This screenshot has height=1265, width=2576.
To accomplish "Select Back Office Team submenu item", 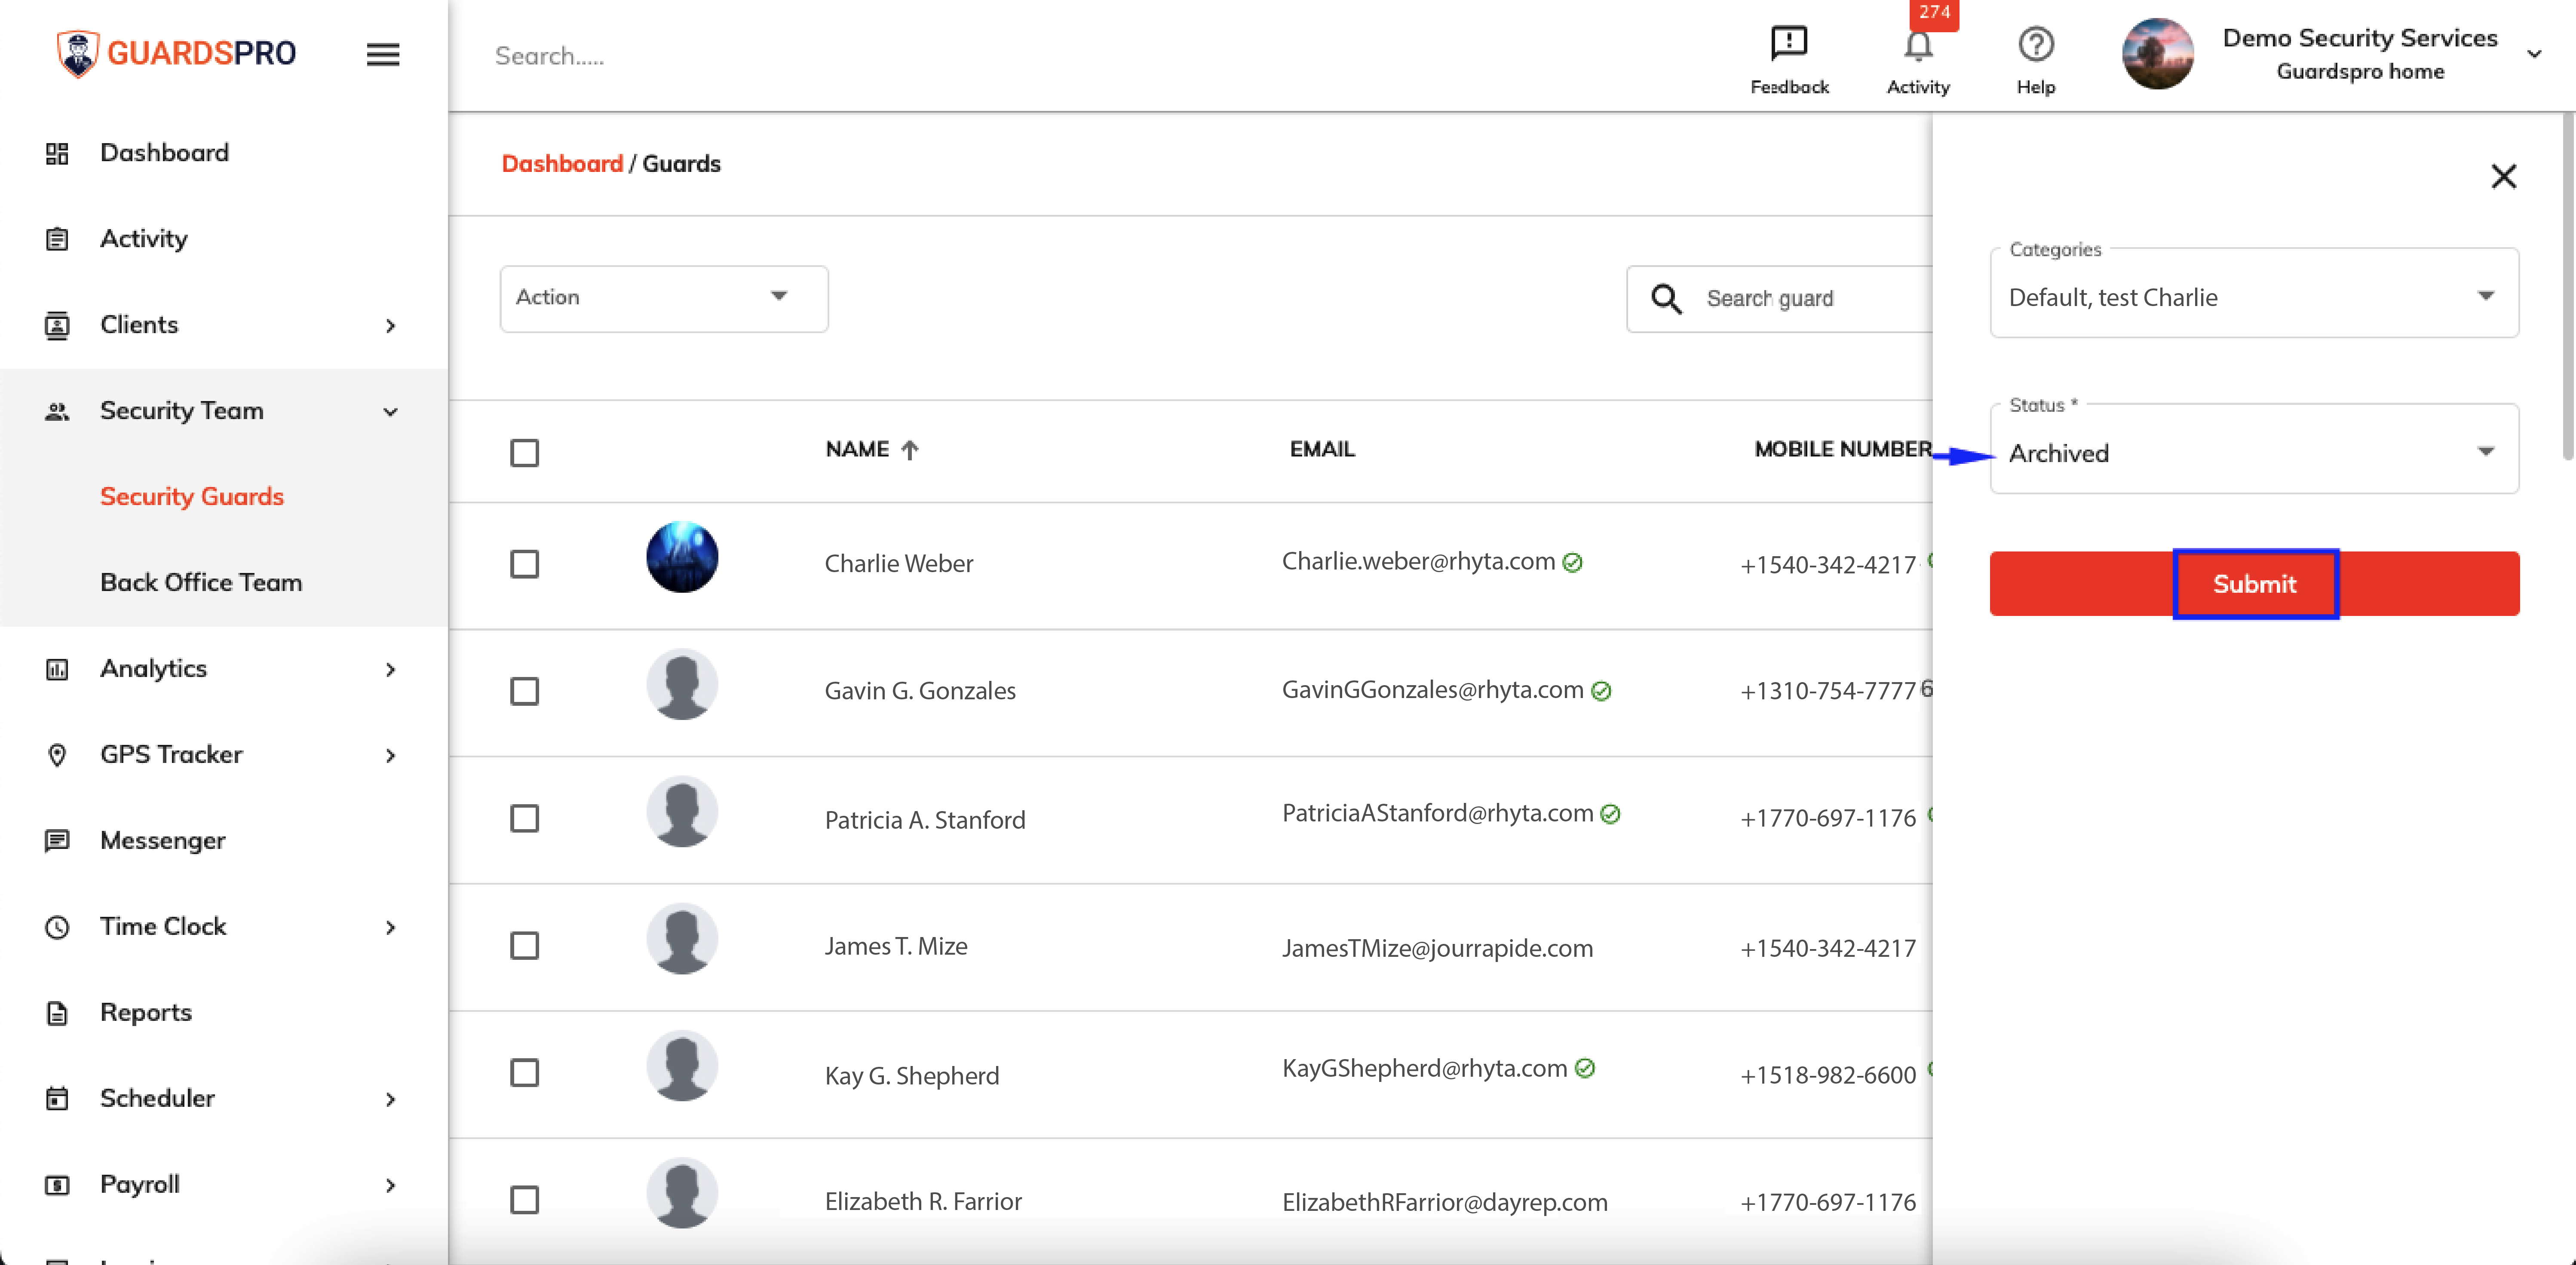I will [201, 583].
